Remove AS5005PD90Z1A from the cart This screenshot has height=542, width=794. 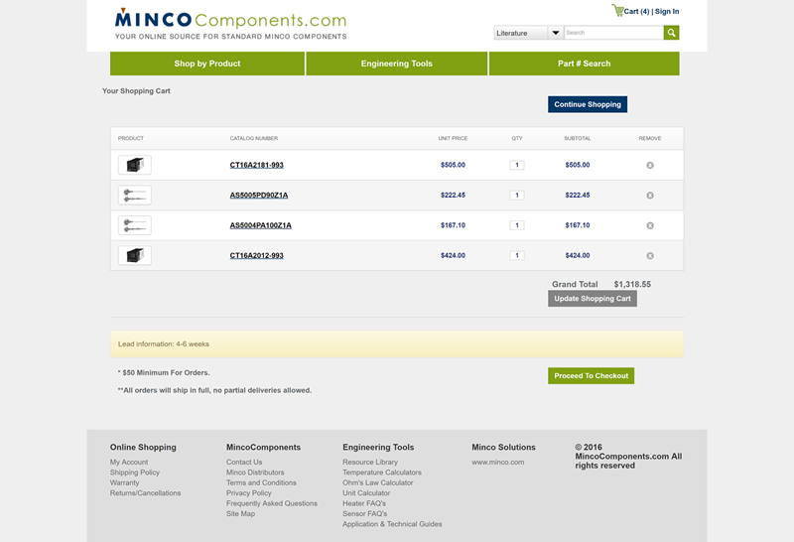coord(650,196)
